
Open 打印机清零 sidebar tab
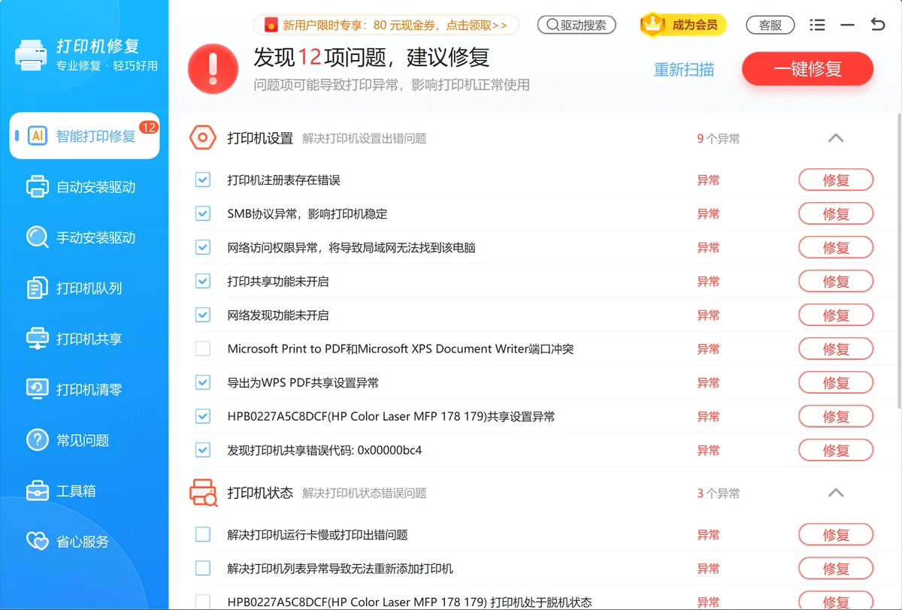(x=84, y=389)
